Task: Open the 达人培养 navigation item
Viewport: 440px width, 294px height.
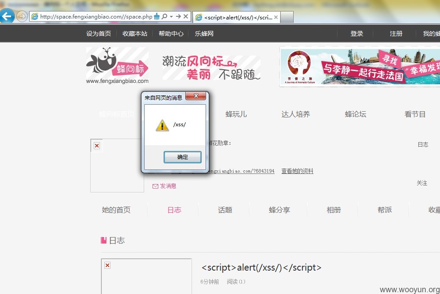Action: pyautogui.click(x=295, y=114)
